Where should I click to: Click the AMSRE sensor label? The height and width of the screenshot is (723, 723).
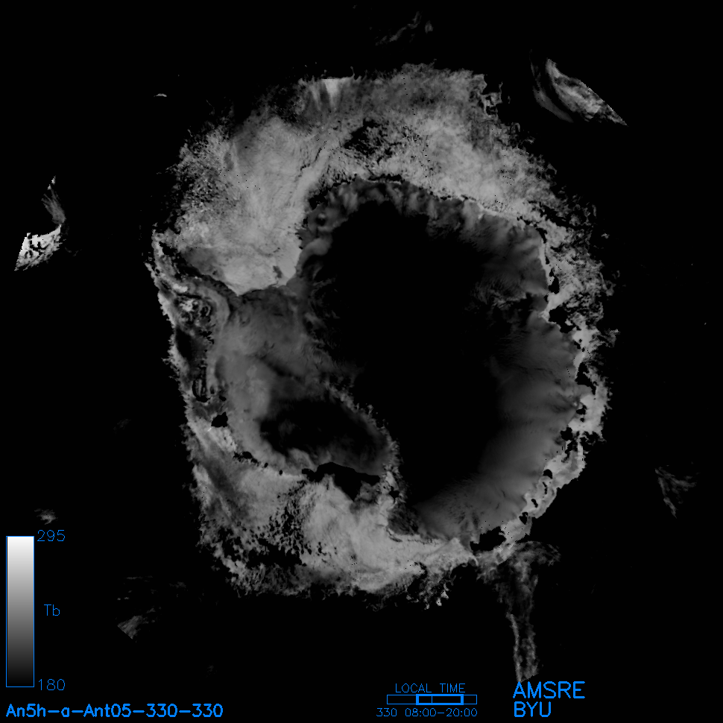(x=549, y=691)
